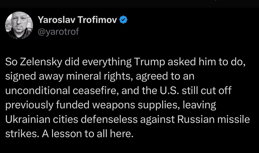Visit the @yarotrof handle link
The height and width of the screenshot is (153, 259).
coord(59,31)
